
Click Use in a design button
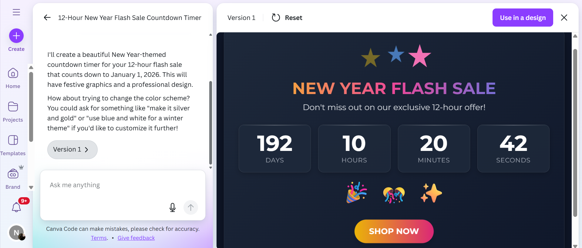[523, 18]
